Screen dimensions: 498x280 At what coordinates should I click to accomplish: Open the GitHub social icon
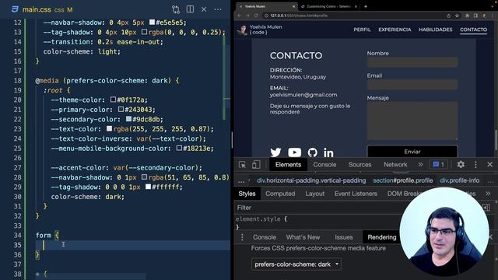coord(313,152)
